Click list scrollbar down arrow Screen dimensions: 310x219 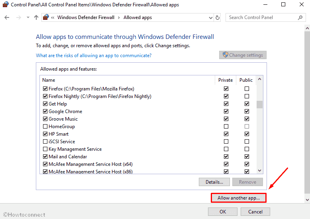pos(259,170)
